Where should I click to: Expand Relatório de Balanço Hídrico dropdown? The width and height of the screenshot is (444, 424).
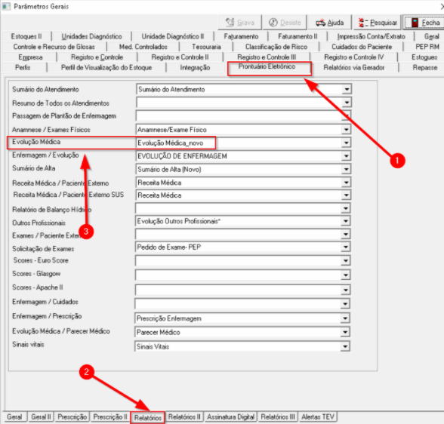tap(346, 209)
